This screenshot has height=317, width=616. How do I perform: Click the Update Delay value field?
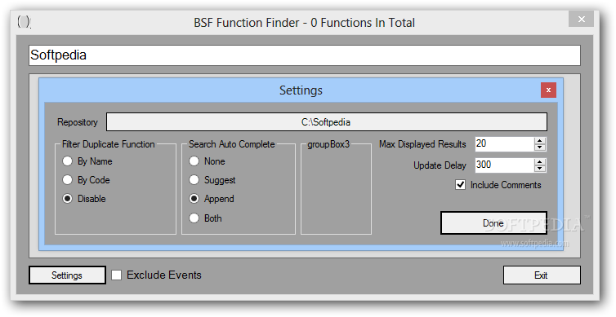tap(505, 165)
